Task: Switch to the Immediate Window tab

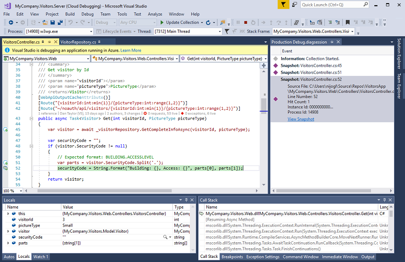Action: (340, 256)
